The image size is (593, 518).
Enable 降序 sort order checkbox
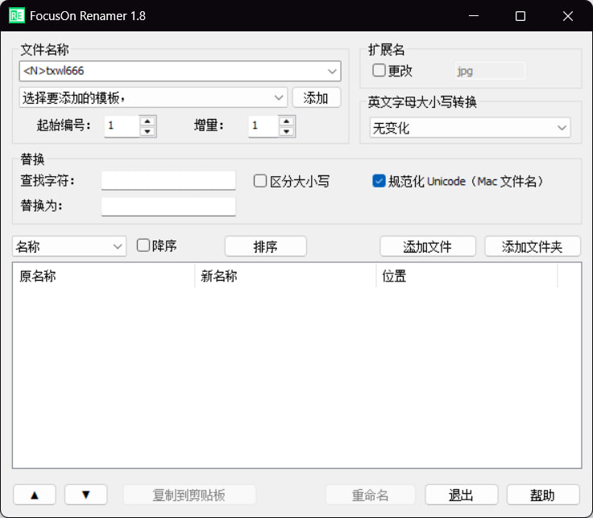tap(143, 245)
